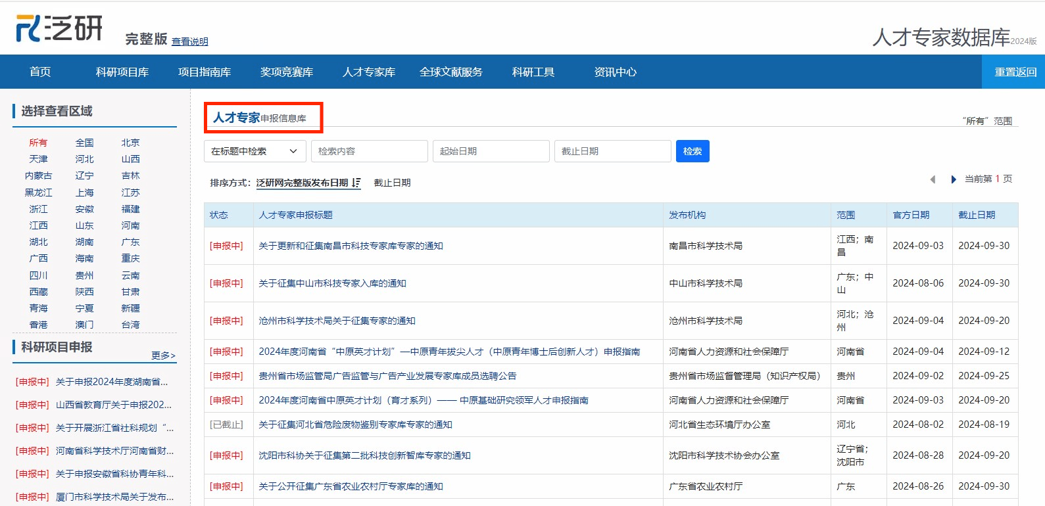The width and height of the screenshot is (1045, 506).
Task: Click the 泛研 logo
Action: tap(59, 28)
